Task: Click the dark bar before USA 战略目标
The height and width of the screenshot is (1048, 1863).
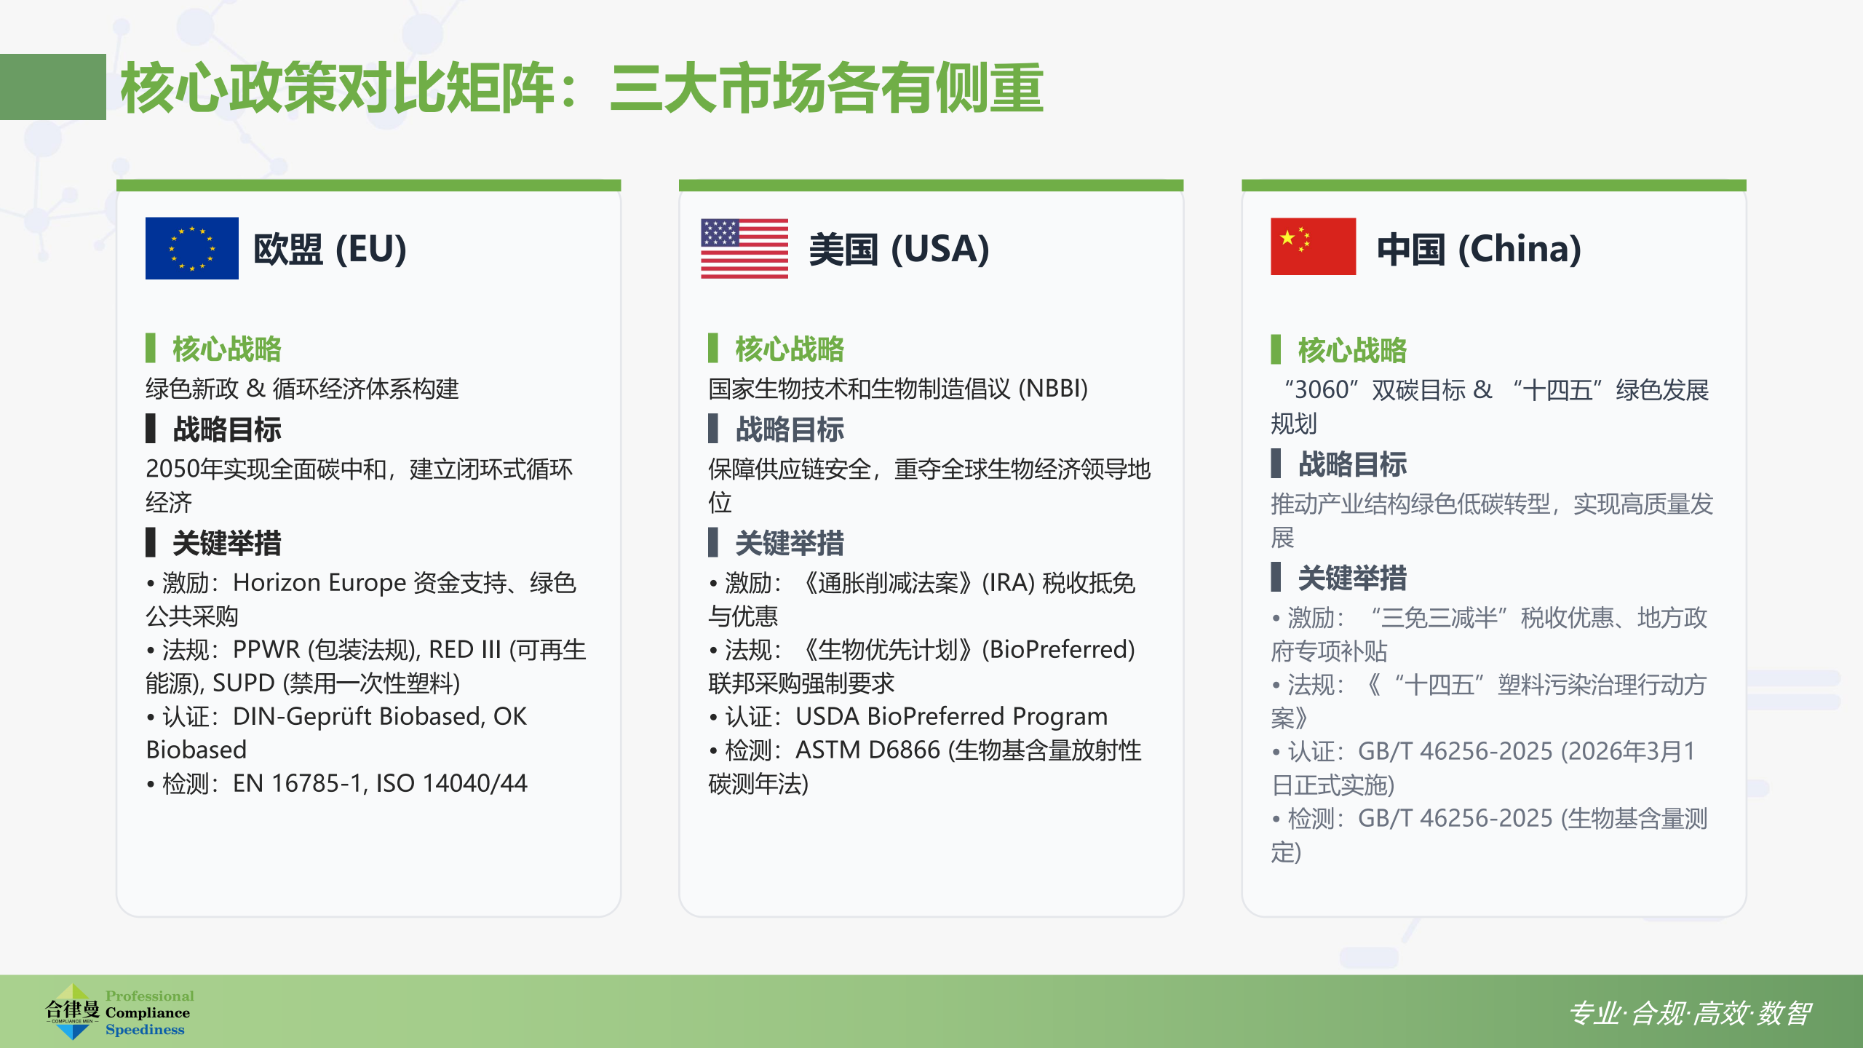Action: [x=713, y=428]
